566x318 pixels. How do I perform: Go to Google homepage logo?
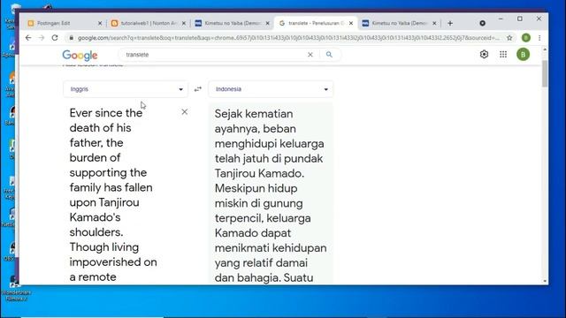[x=80, y=55]
